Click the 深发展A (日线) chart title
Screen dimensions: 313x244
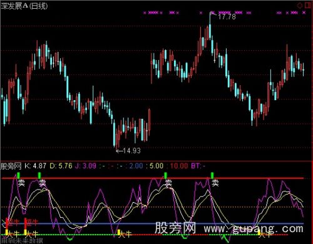[x=24, y=6]
